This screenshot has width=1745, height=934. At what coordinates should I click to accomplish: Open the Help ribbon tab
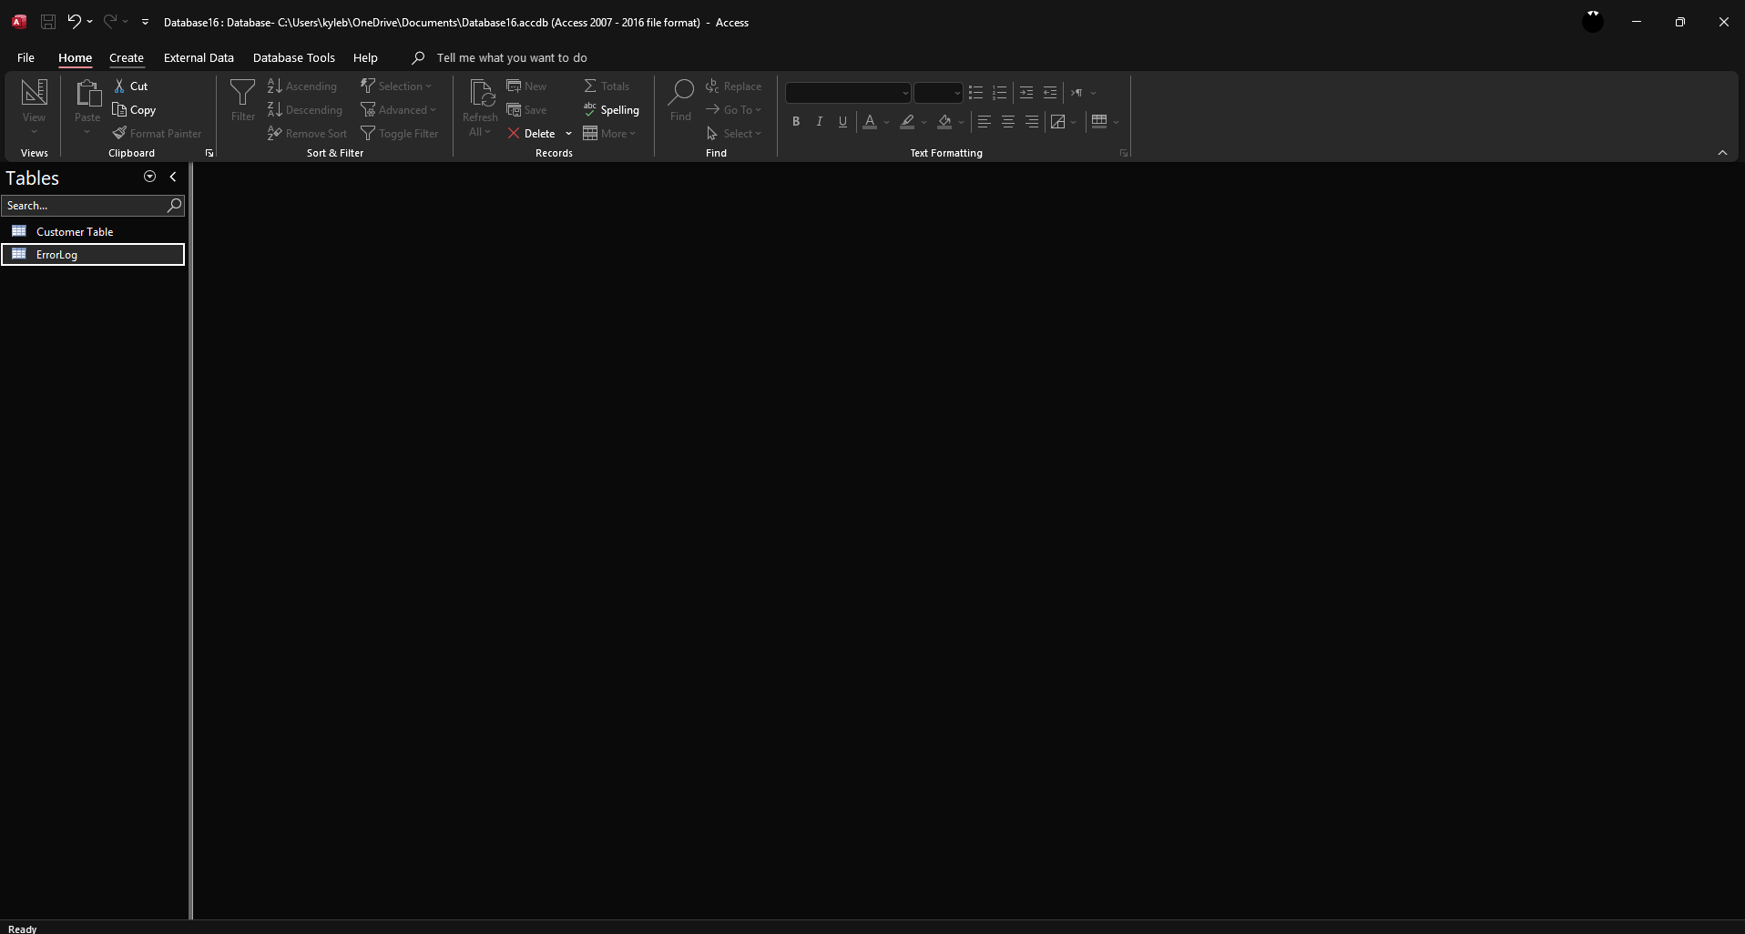tap(365, 57)
